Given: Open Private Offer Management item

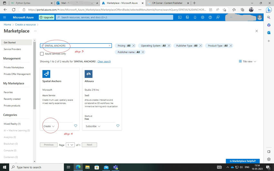Looking at the screenshot, I should pos(17,74).
